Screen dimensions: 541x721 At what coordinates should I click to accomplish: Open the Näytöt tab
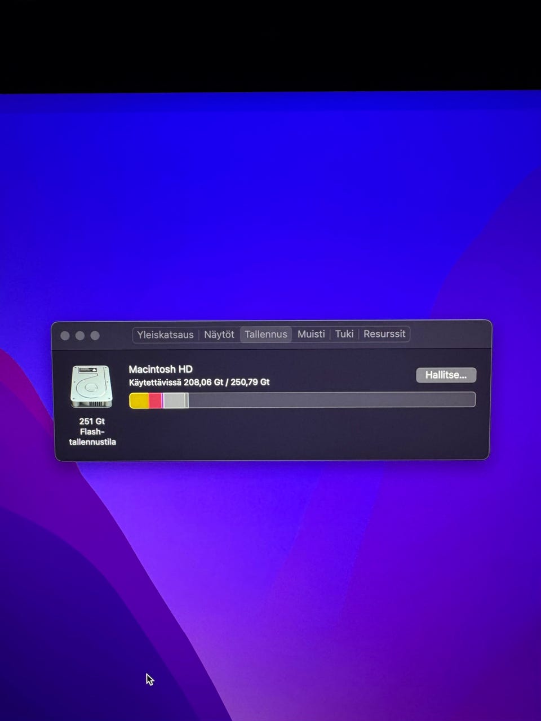[x=219, y=335]
